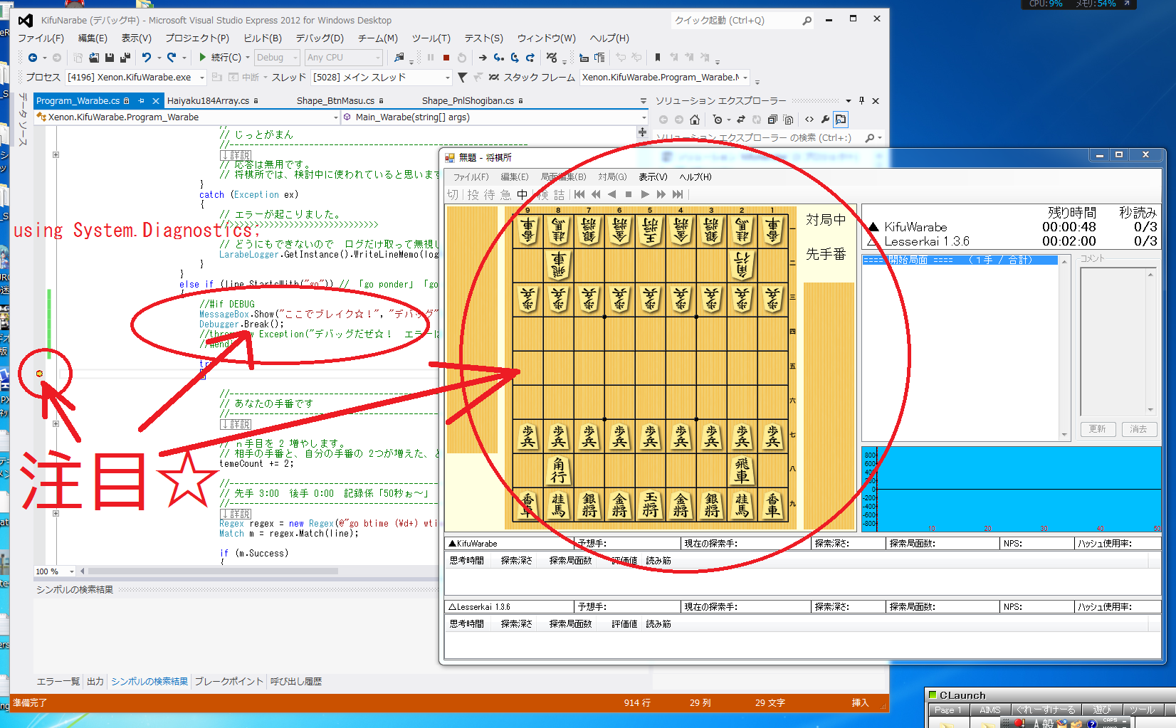Step back one move in Shogidokoro
This screenshot has width=1176, height=728.
[612, 194]
